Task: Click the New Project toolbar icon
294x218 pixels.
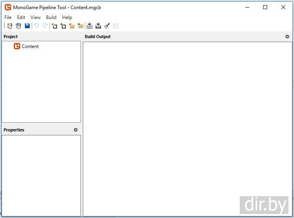Action: pos(10,26)
